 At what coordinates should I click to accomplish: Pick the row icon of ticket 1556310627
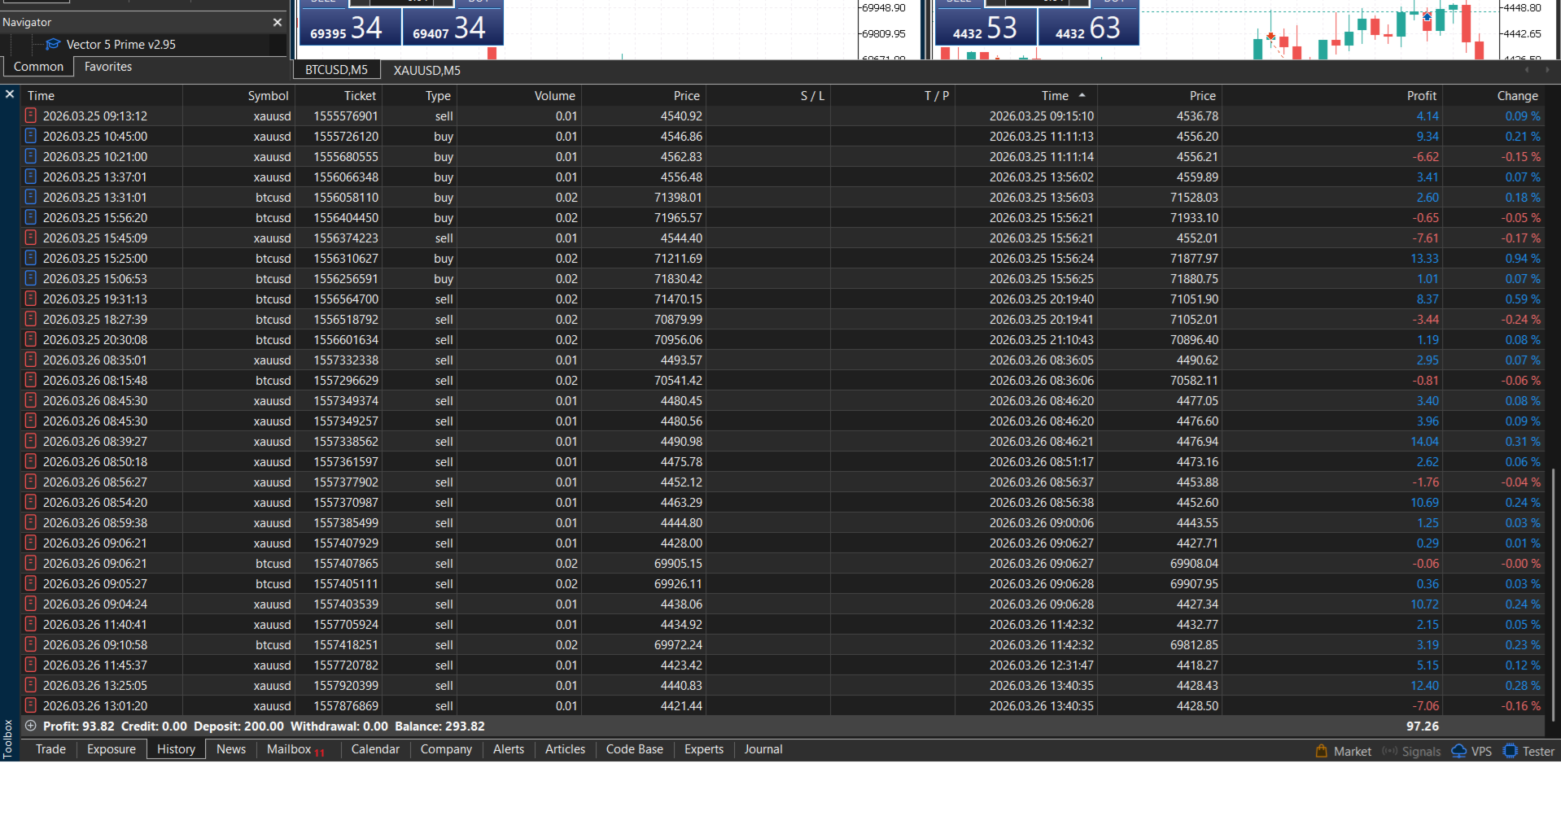(31, 258)
